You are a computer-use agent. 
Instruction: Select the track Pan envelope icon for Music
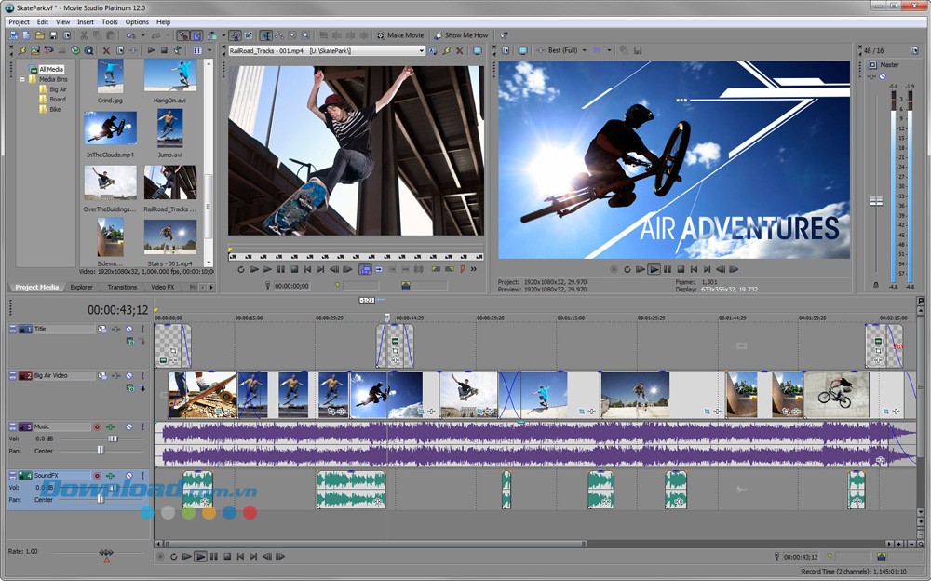pos(112,426)
